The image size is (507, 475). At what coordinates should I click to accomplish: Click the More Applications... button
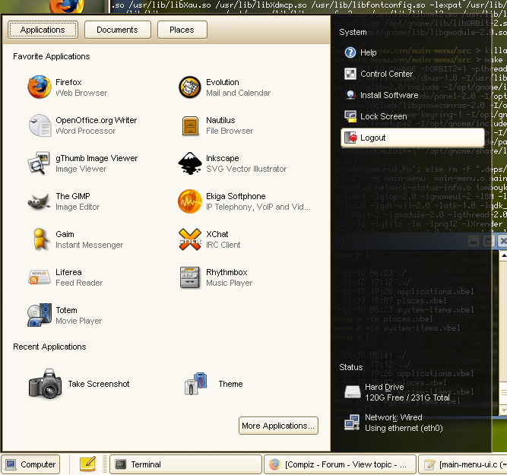(x=278, y=426)
